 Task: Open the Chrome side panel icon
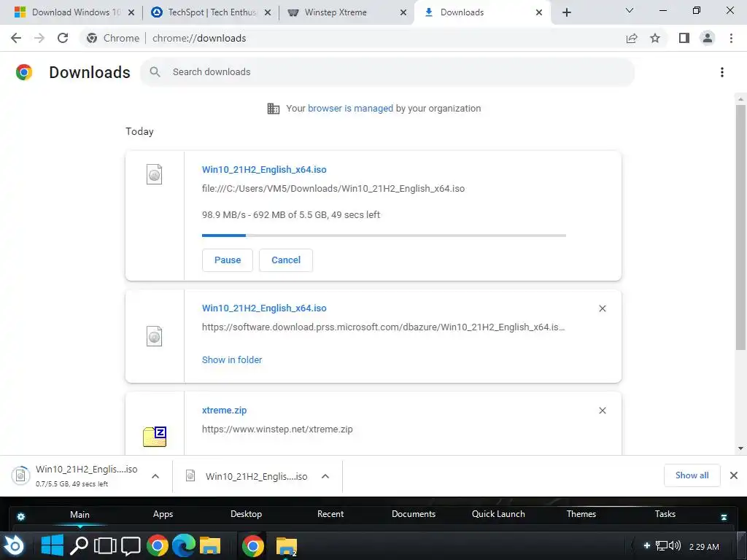(684, 38)
